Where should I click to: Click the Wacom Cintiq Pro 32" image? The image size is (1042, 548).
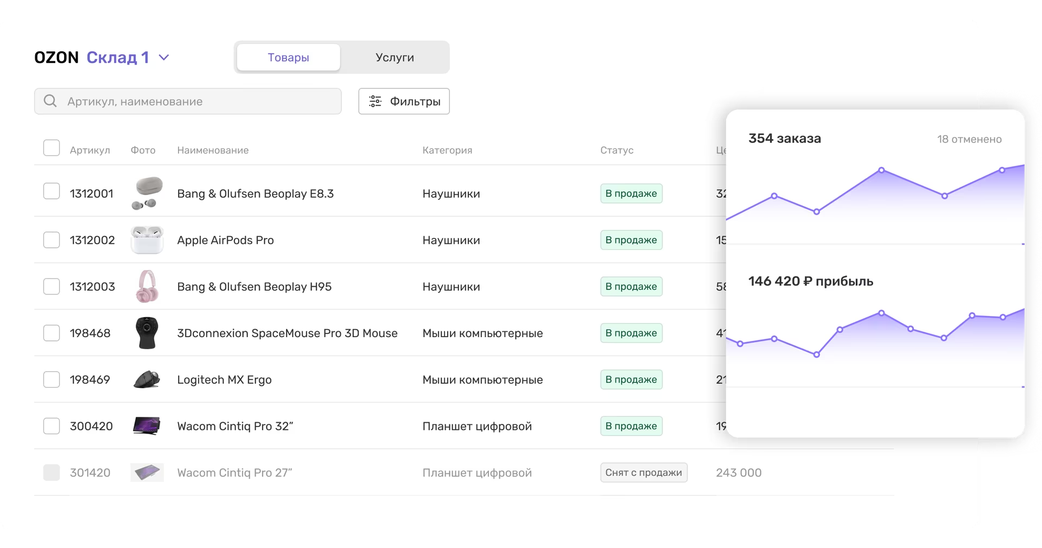[147, 426]
